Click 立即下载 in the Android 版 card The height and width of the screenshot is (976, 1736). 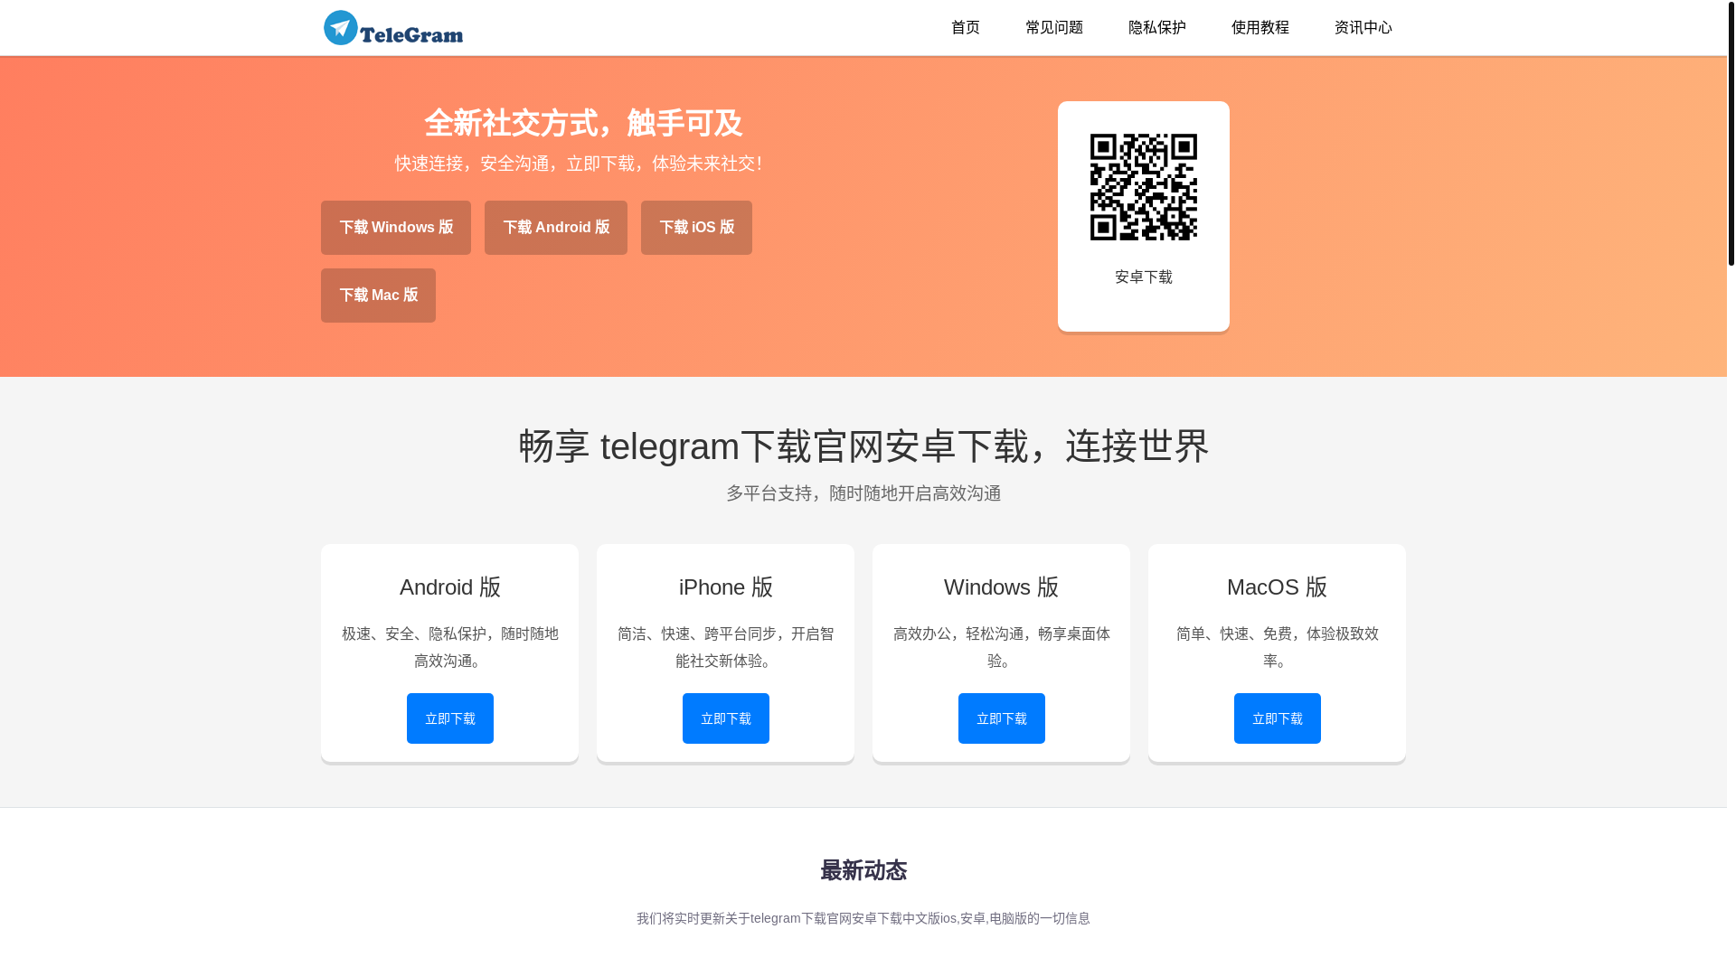(450, 718)
